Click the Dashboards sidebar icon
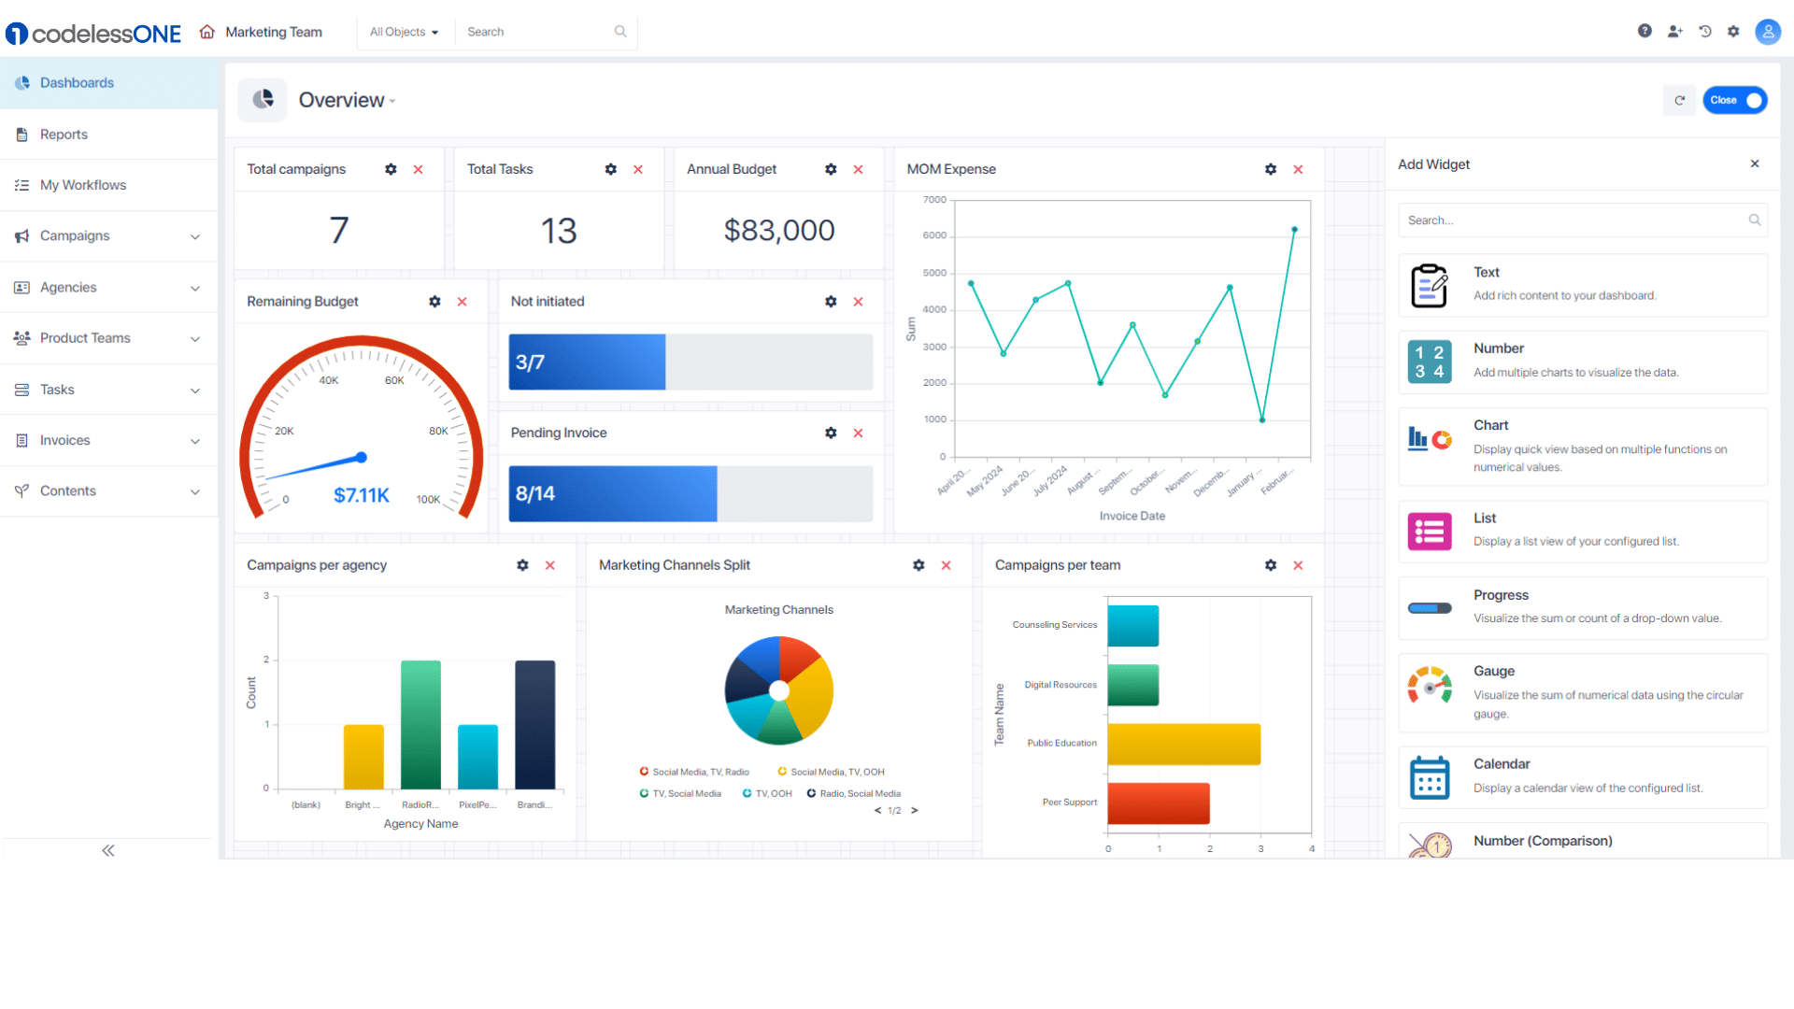The height and width of the screenshot is (1009, 1794). point(22,82)
